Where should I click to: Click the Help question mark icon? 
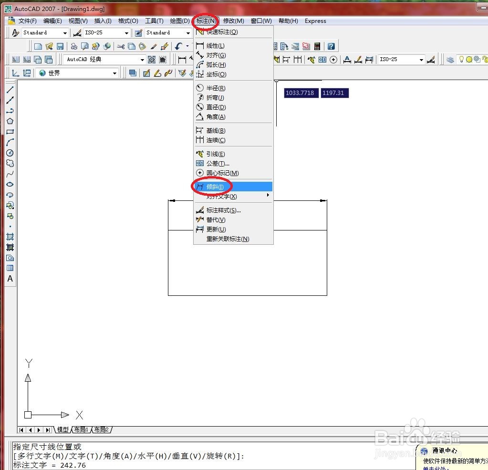(331, 46)
